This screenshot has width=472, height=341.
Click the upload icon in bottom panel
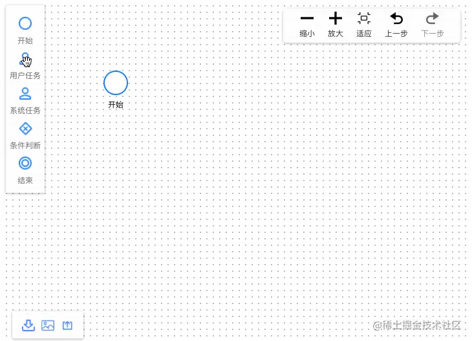67,325
